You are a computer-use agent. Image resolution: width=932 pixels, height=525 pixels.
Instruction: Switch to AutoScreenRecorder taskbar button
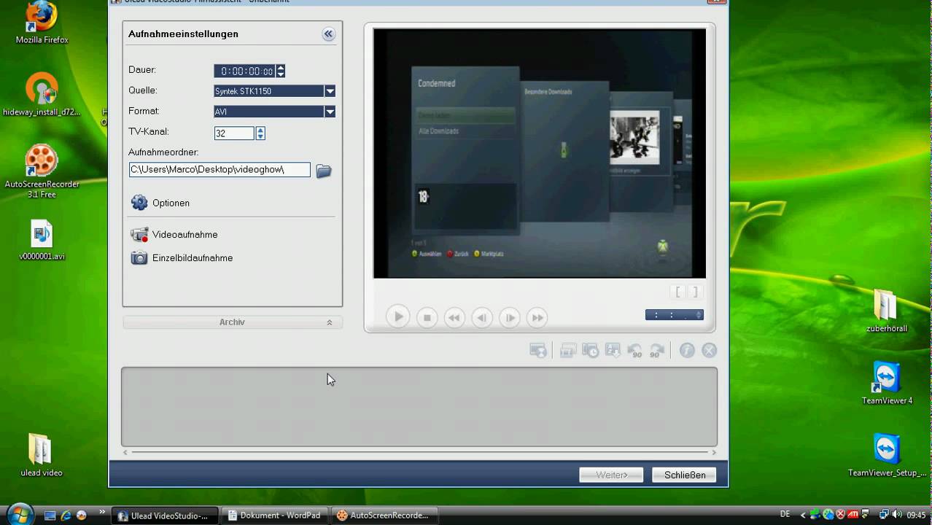pyautogui.click(x=384, y=516)
